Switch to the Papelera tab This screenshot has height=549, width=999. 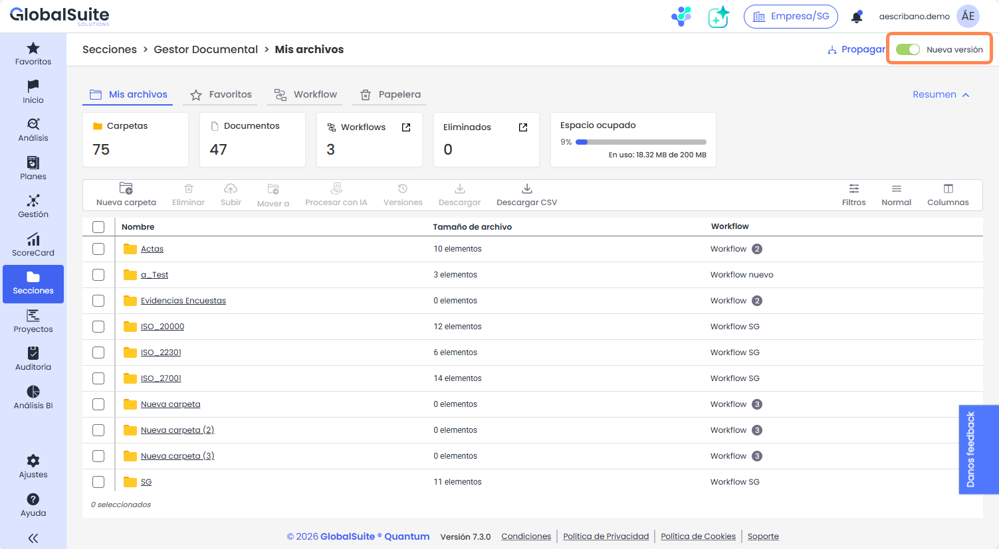pos(391,95)
